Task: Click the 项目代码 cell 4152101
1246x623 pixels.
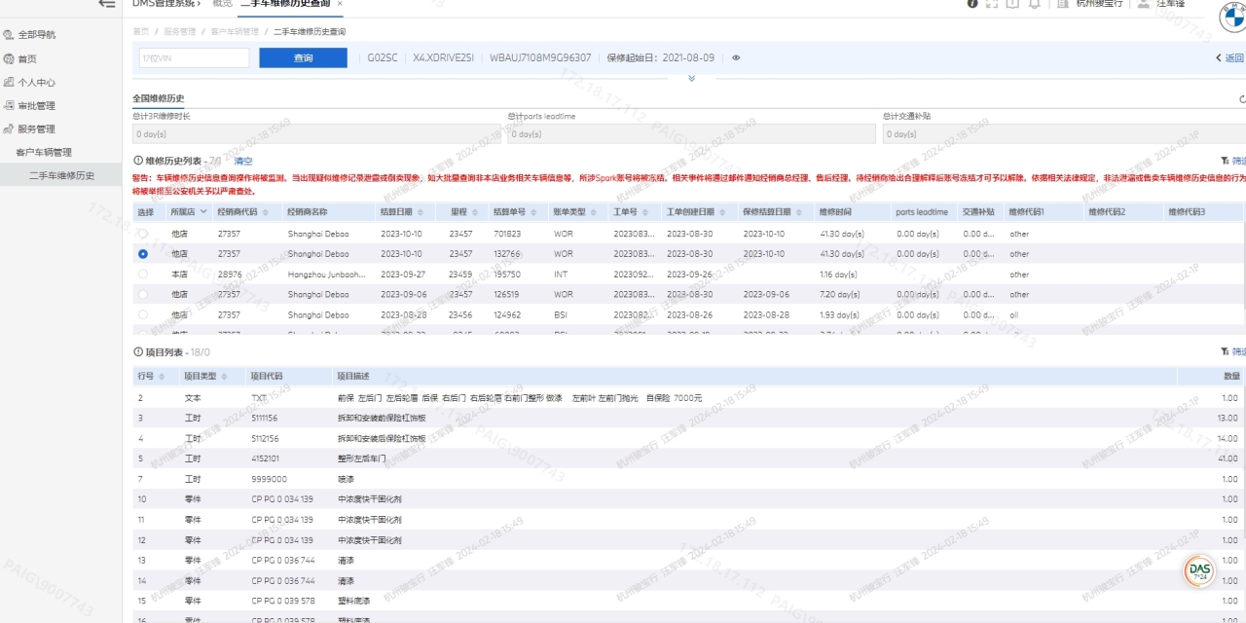Action: click(266, 458)
